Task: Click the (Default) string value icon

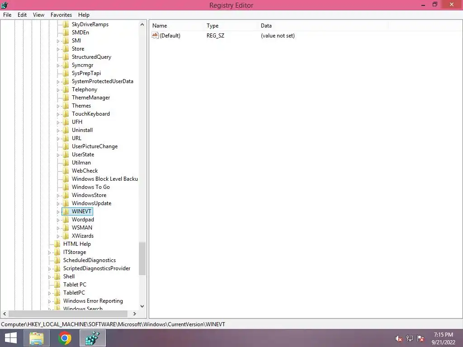Action: (x=155, y=35)
